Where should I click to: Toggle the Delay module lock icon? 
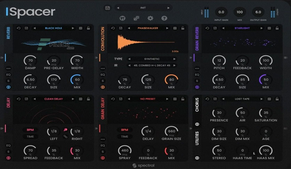tap(88, 99)
